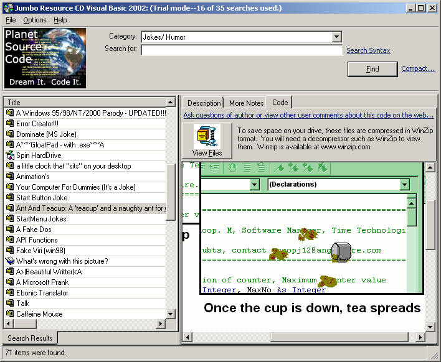Image resolution: width=441 pixels, height=362 pixels.
Task: Click the icon beside 'Animation's'
Action: tap(10, 177)
